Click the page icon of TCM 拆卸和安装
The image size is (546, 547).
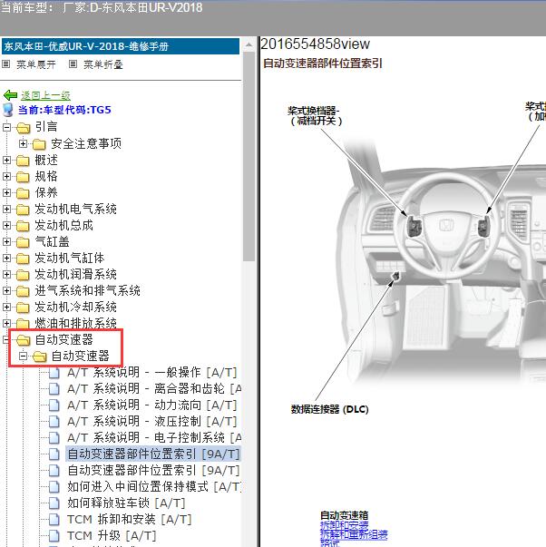click(54, 520)
